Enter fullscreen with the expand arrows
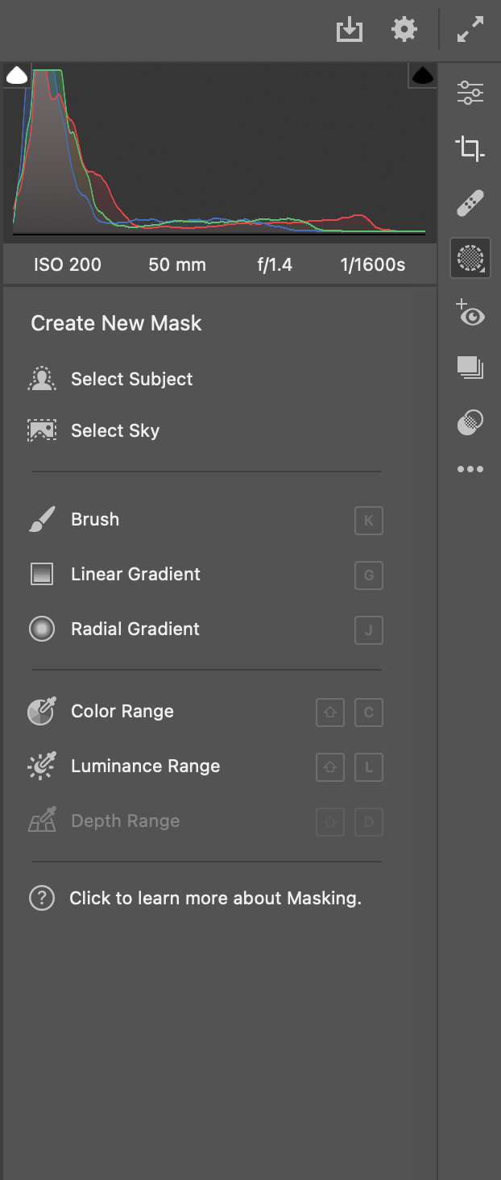Screen dimensions: 501x1180 (470, 29)
